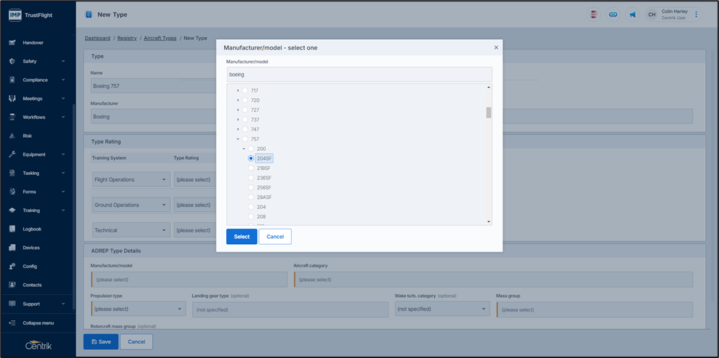Click the link chain icon in header
The height and width of the screenshot is (358, 719).
pos(613,14)
